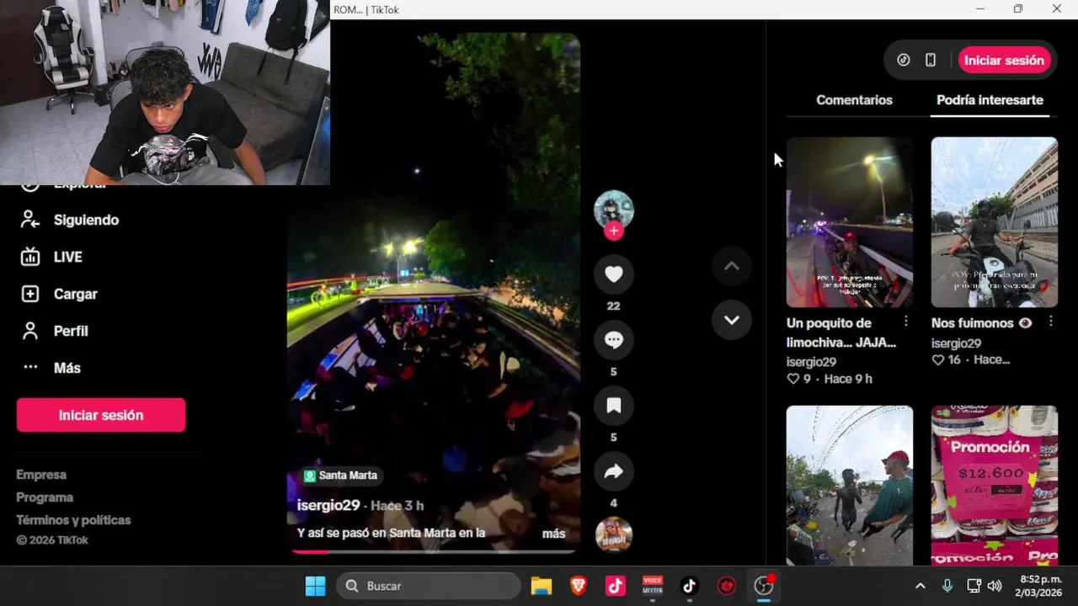This screenshot has width=1078, height=606.
Task: Open the network tray icon
Action: pyautogui.click(x=974, y=586)
